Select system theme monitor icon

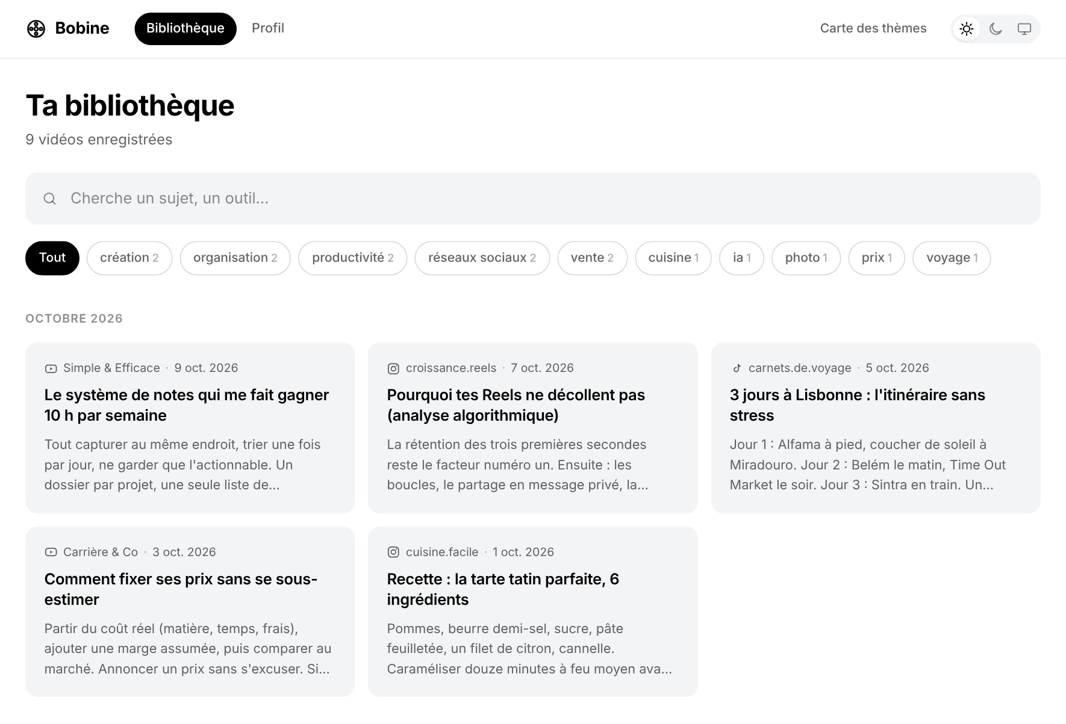1024,29
